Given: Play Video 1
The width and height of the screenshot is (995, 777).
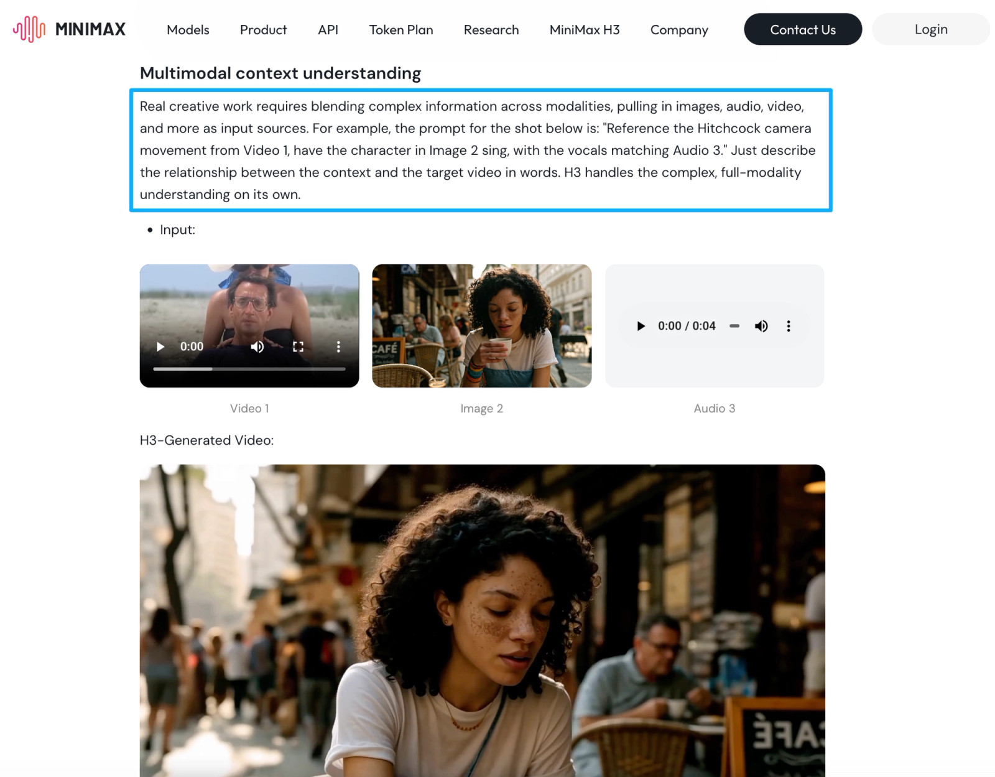Looking at the screenshot, I should tap(160, 347).
